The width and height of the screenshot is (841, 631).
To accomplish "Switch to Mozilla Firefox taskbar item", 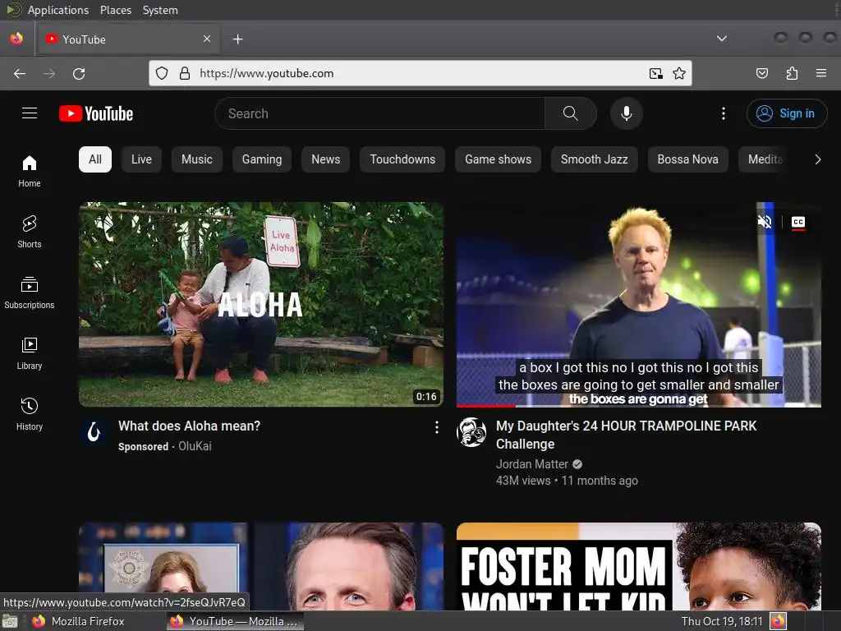I will tap(79, 621).
